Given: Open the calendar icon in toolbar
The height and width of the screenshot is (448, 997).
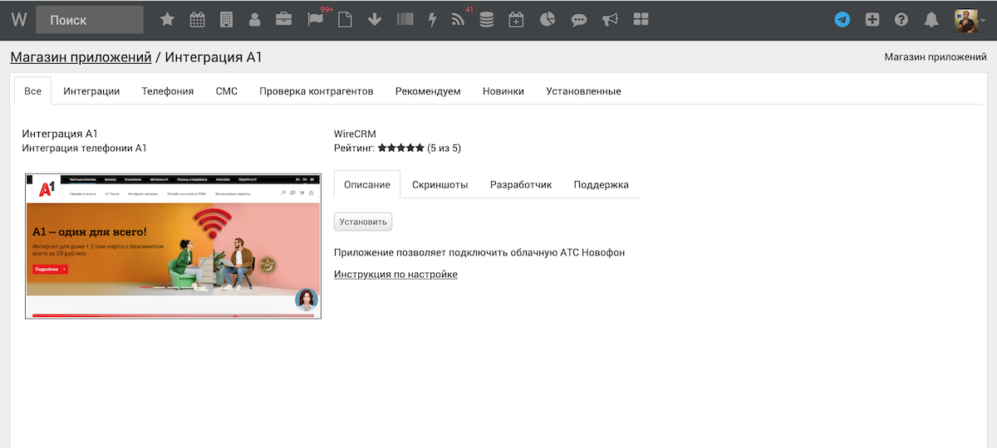Looking at the screenshot, I should pyautogui.click(x=197, y=20).
